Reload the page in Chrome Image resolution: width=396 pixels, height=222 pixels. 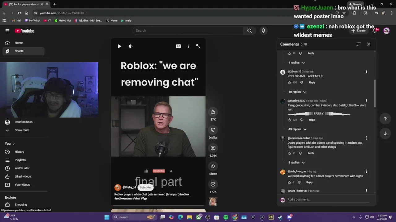[19, 13]
